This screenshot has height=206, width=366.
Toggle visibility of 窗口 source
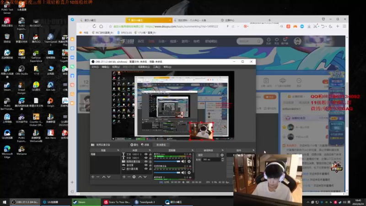point(146,165)
